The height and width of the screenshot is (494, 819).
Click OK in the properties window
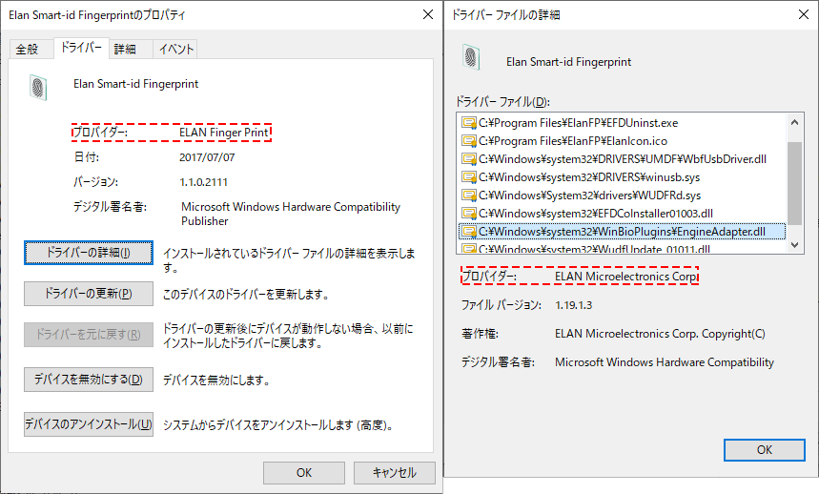[303, 473]
